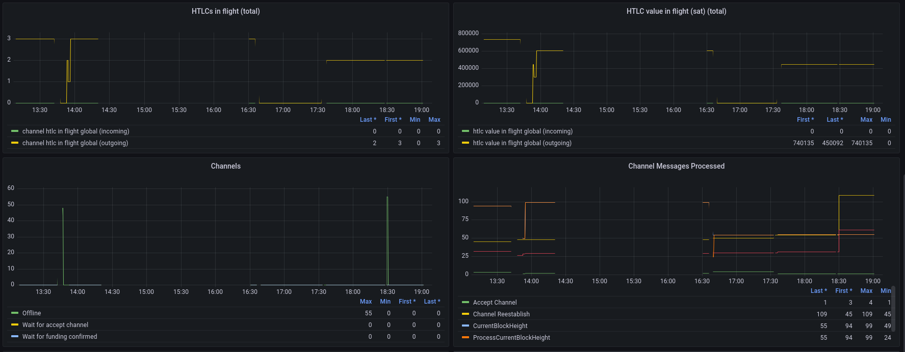Screen dimensions: 905x352
Task: Click the 55 Max value in Offline row
Action: (x=368, y=313)
